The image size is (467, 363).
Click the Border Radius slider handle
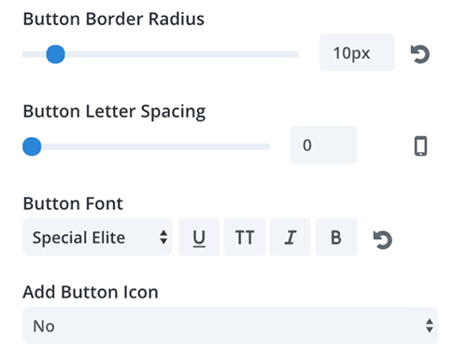pos(55,54)
